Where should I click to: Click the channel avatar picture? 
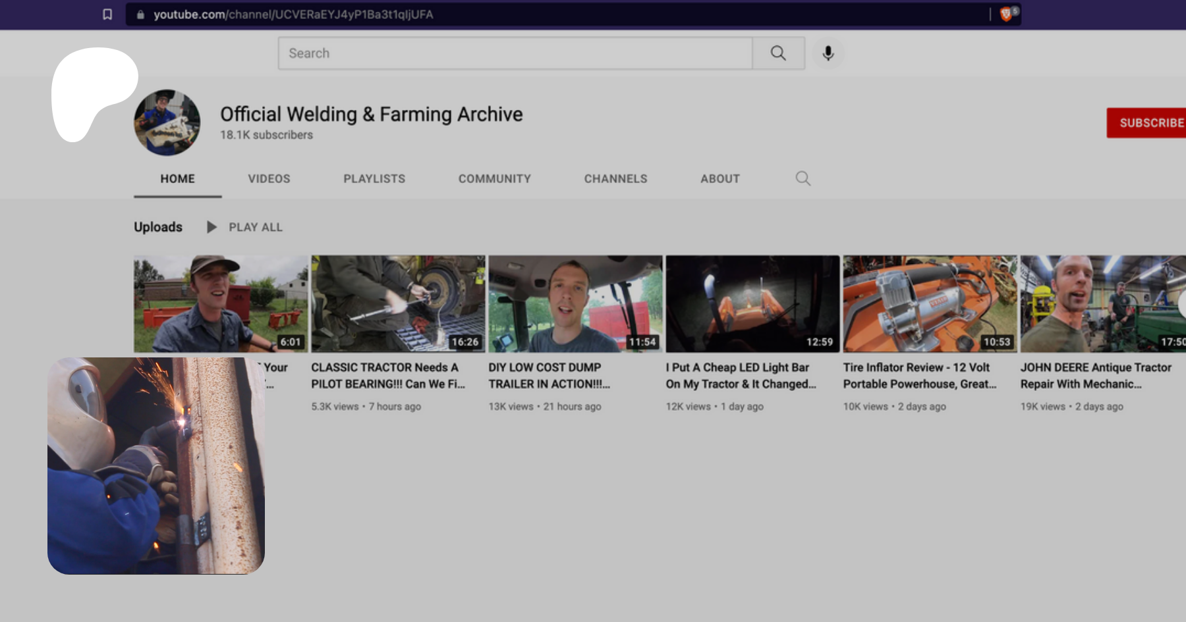click(167, 123)
